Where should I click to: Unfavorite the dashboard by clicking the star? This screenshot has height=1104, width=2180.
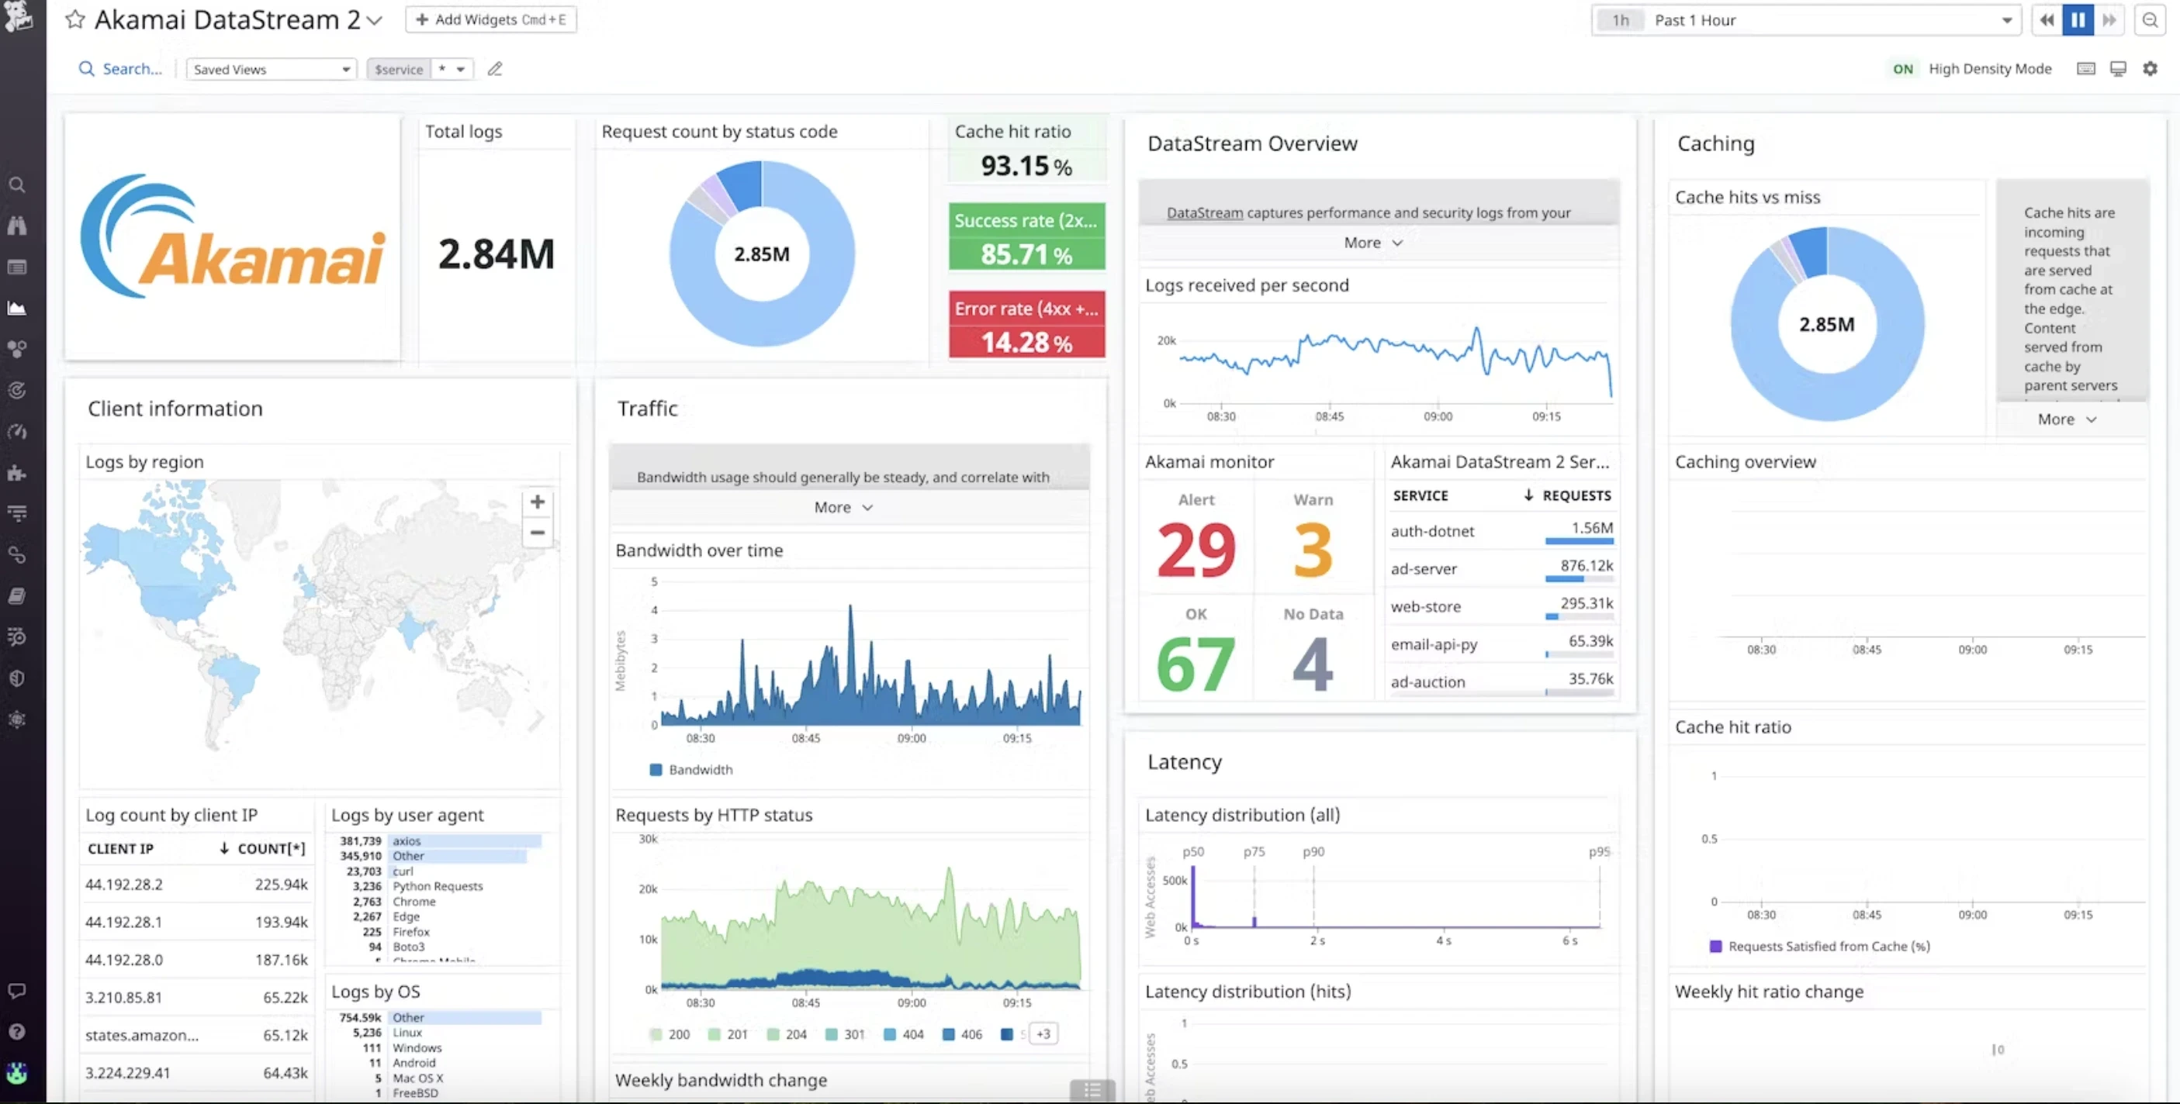[75, 19]
